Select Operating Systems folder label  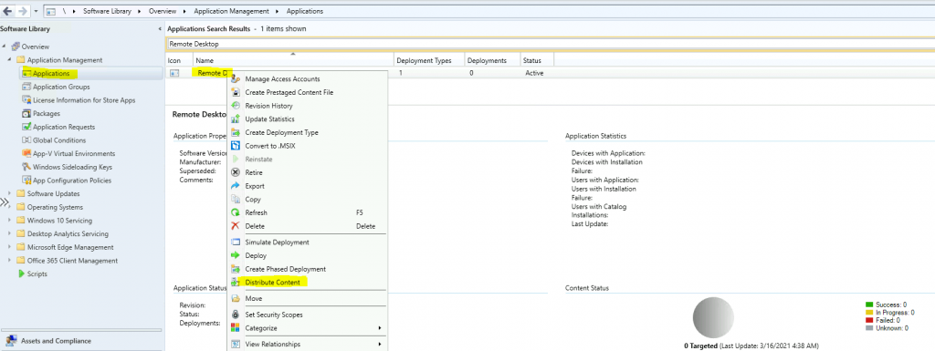tap(55, 207)
